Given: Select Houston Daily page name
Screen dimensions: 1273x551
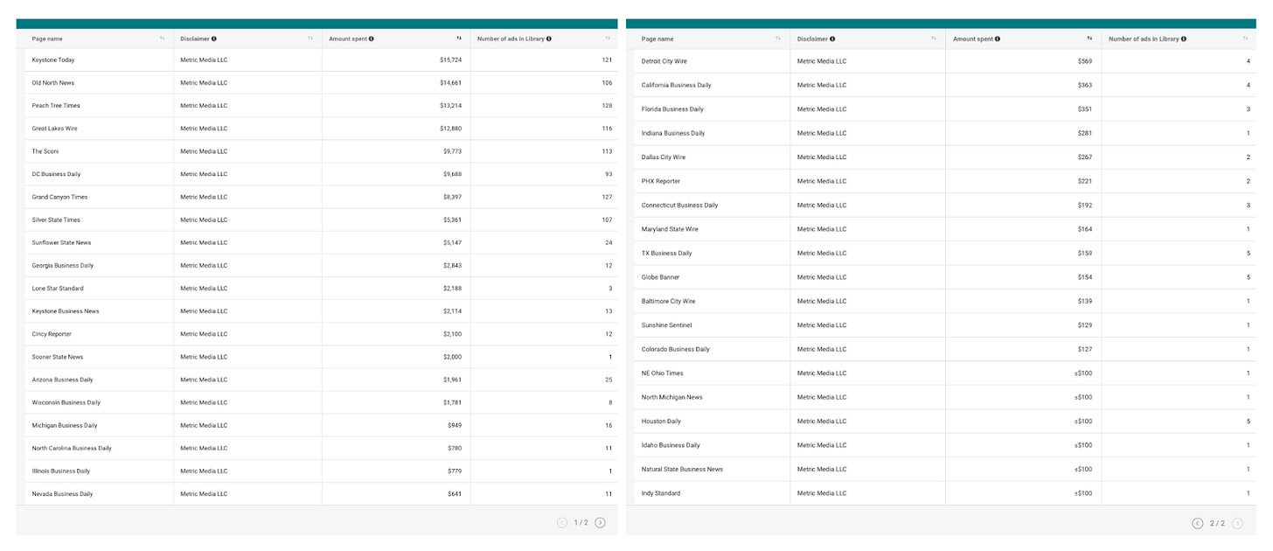Looking at the screenshot, I should 661,422.
